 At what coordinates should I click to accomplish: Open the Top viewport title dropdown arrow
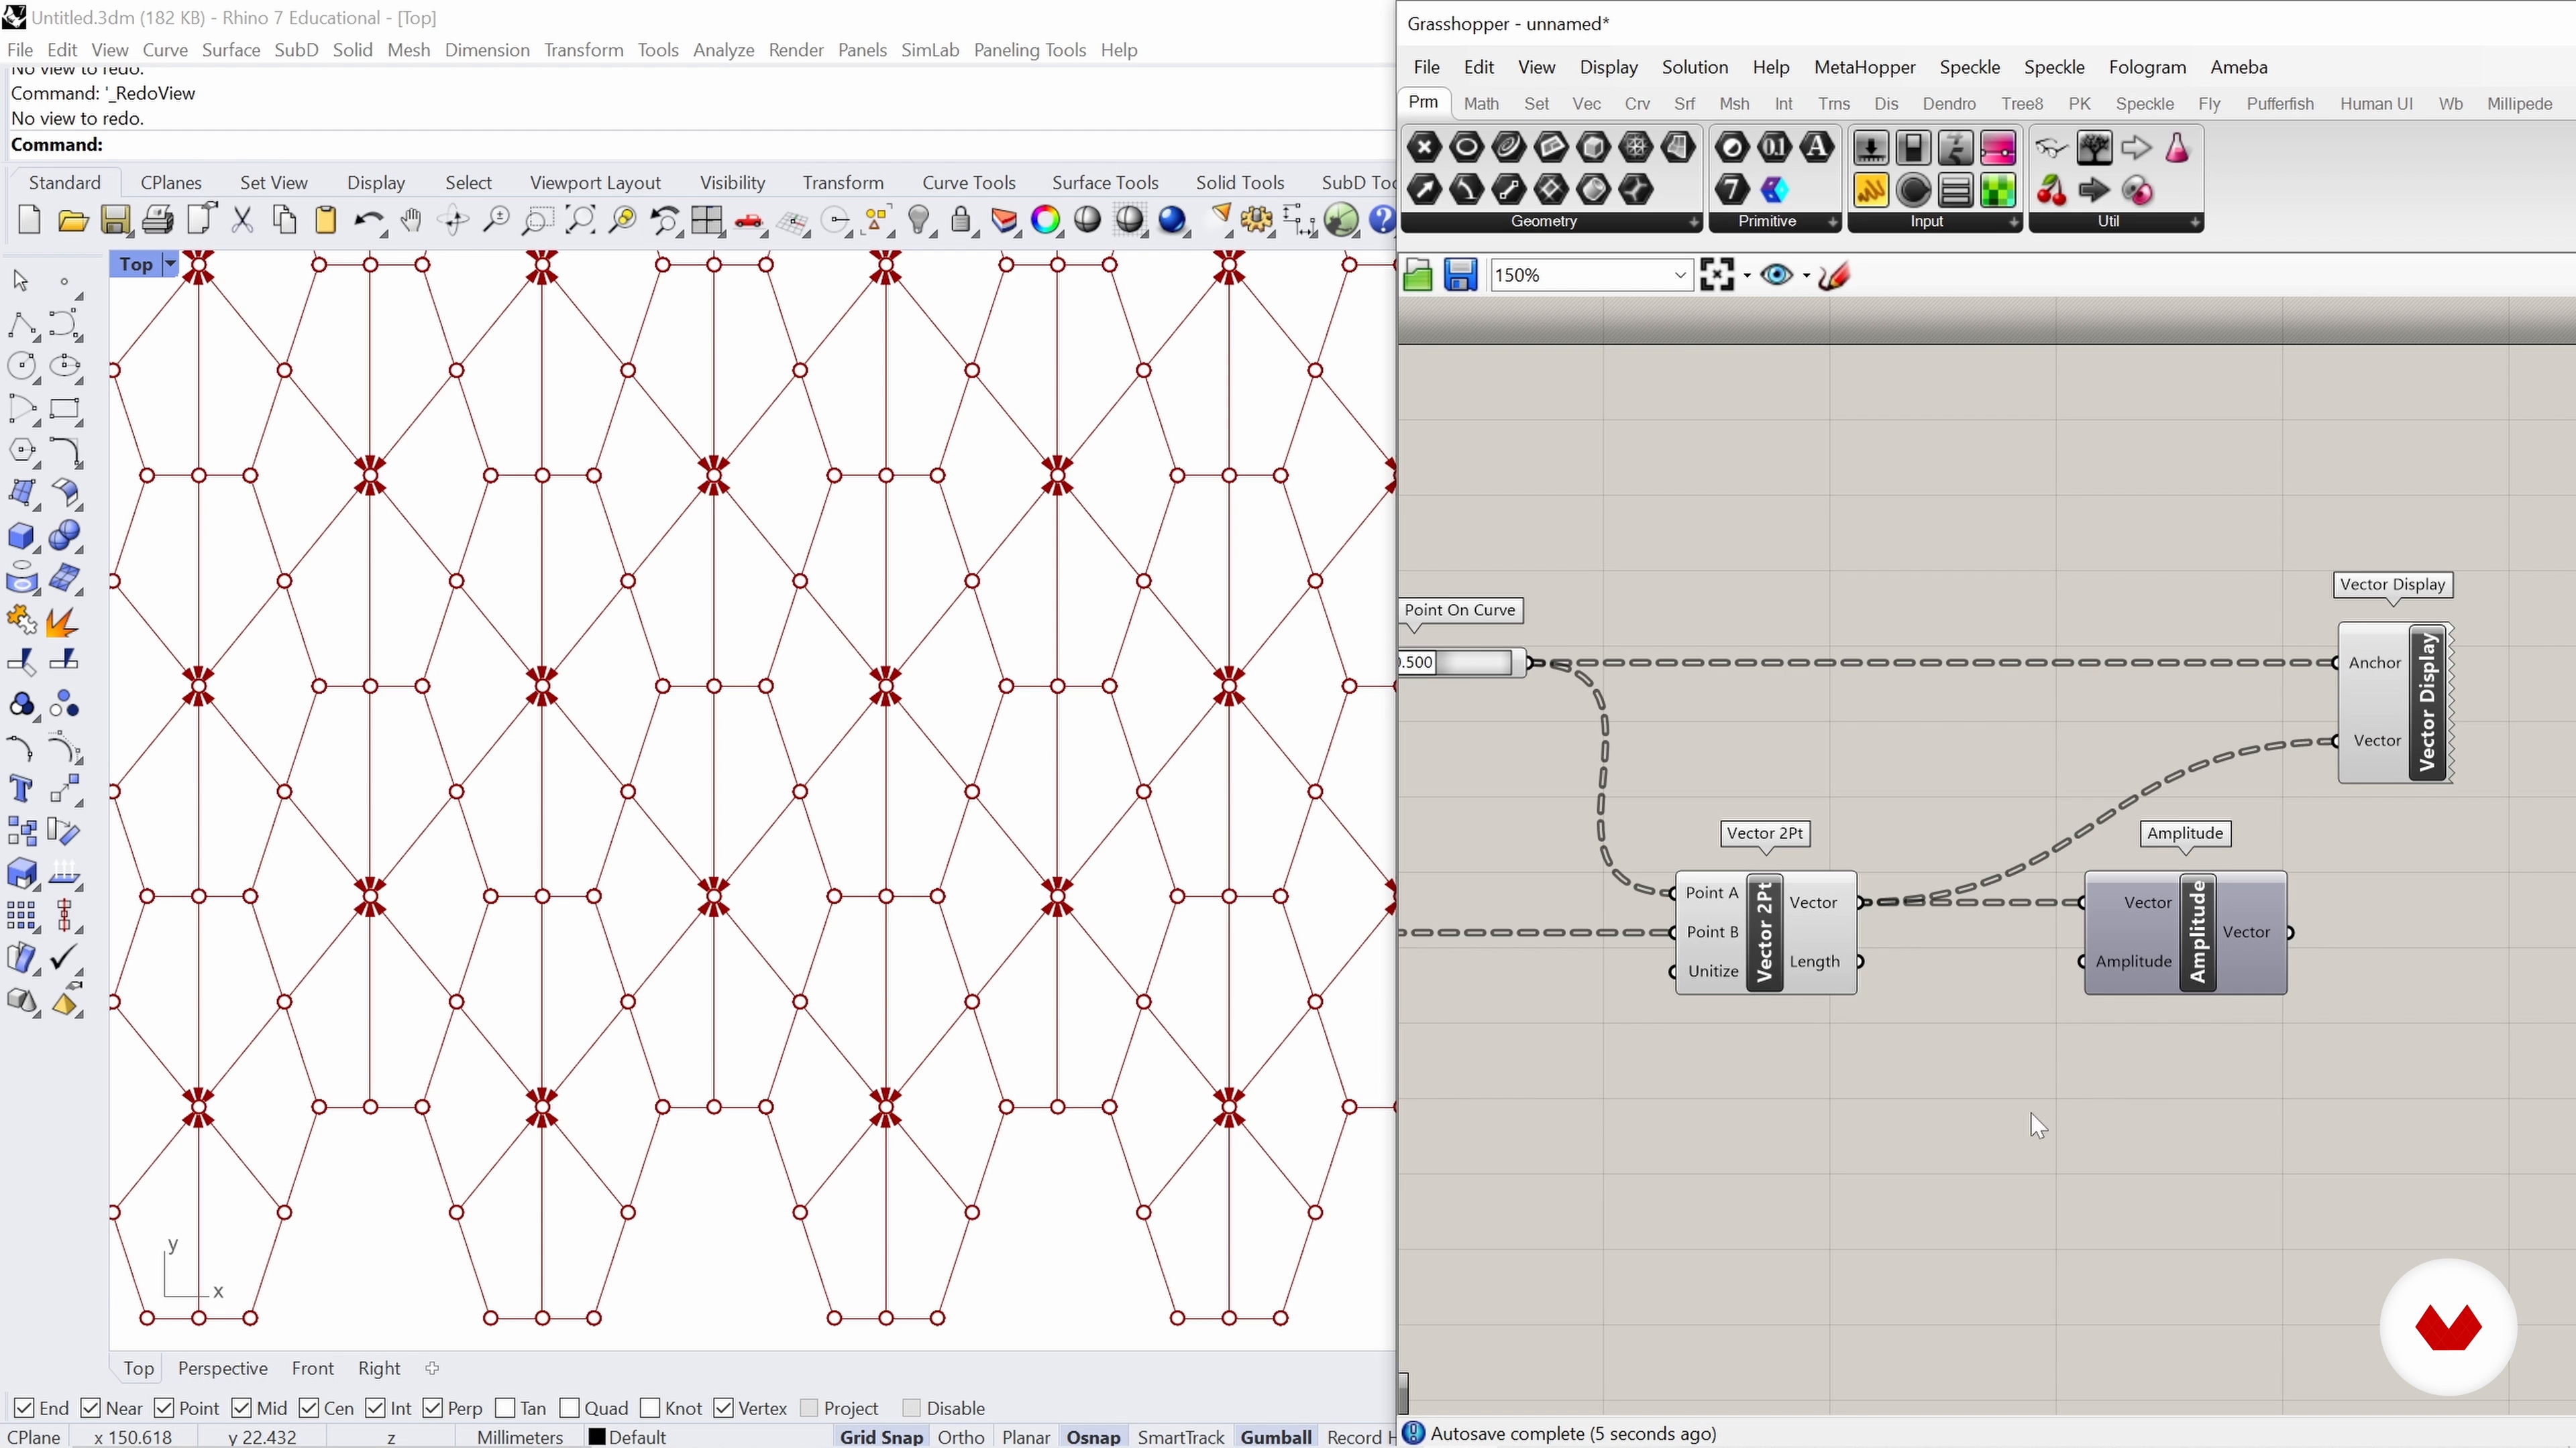pos(170,264)
